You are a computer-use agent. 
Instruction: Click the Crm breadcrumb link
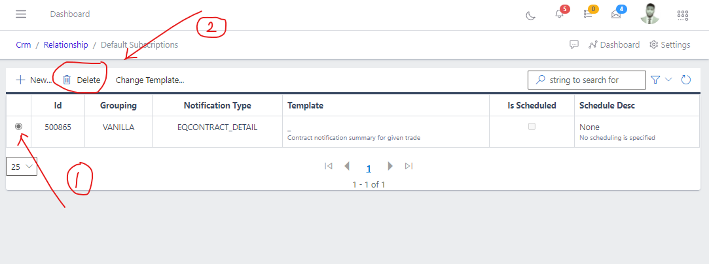24,44
